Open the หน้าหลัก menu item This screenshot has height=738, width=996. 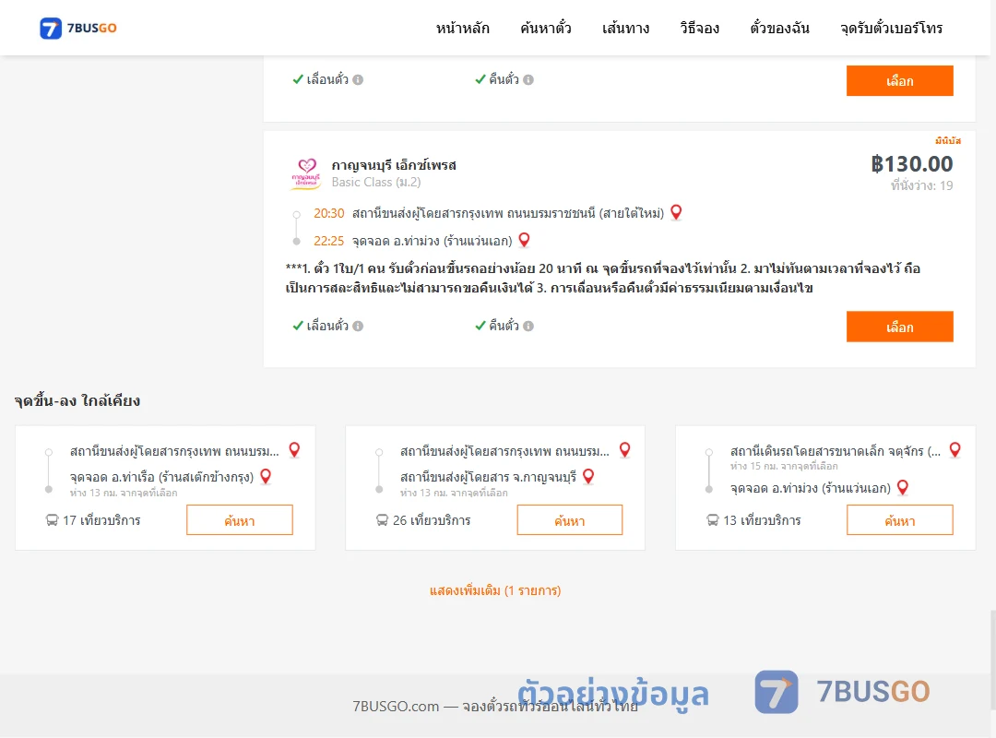462,28
